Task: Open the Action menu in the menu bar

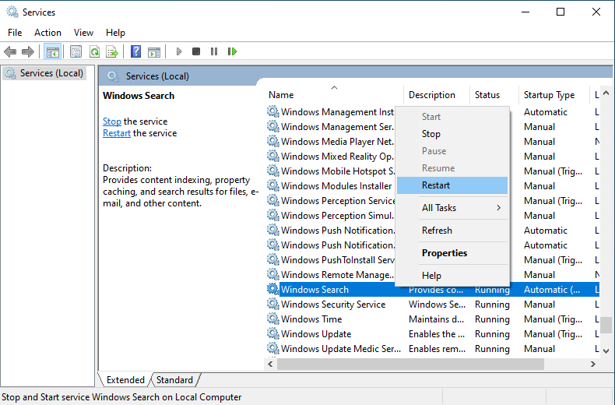Action: (47, 33)
